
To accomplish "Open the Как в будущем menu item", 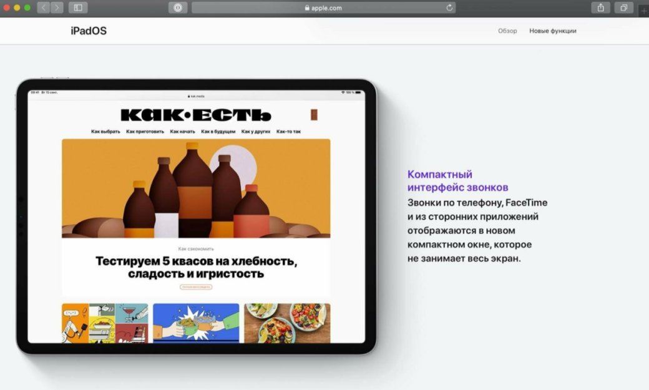I will pyautogui.click(x=218, y=131).
